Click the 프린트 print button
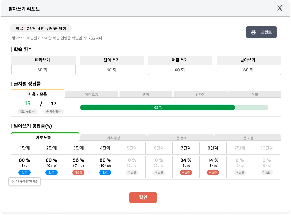Image resolution: width=291 pixels, height=215 pixels. point(261,32)
